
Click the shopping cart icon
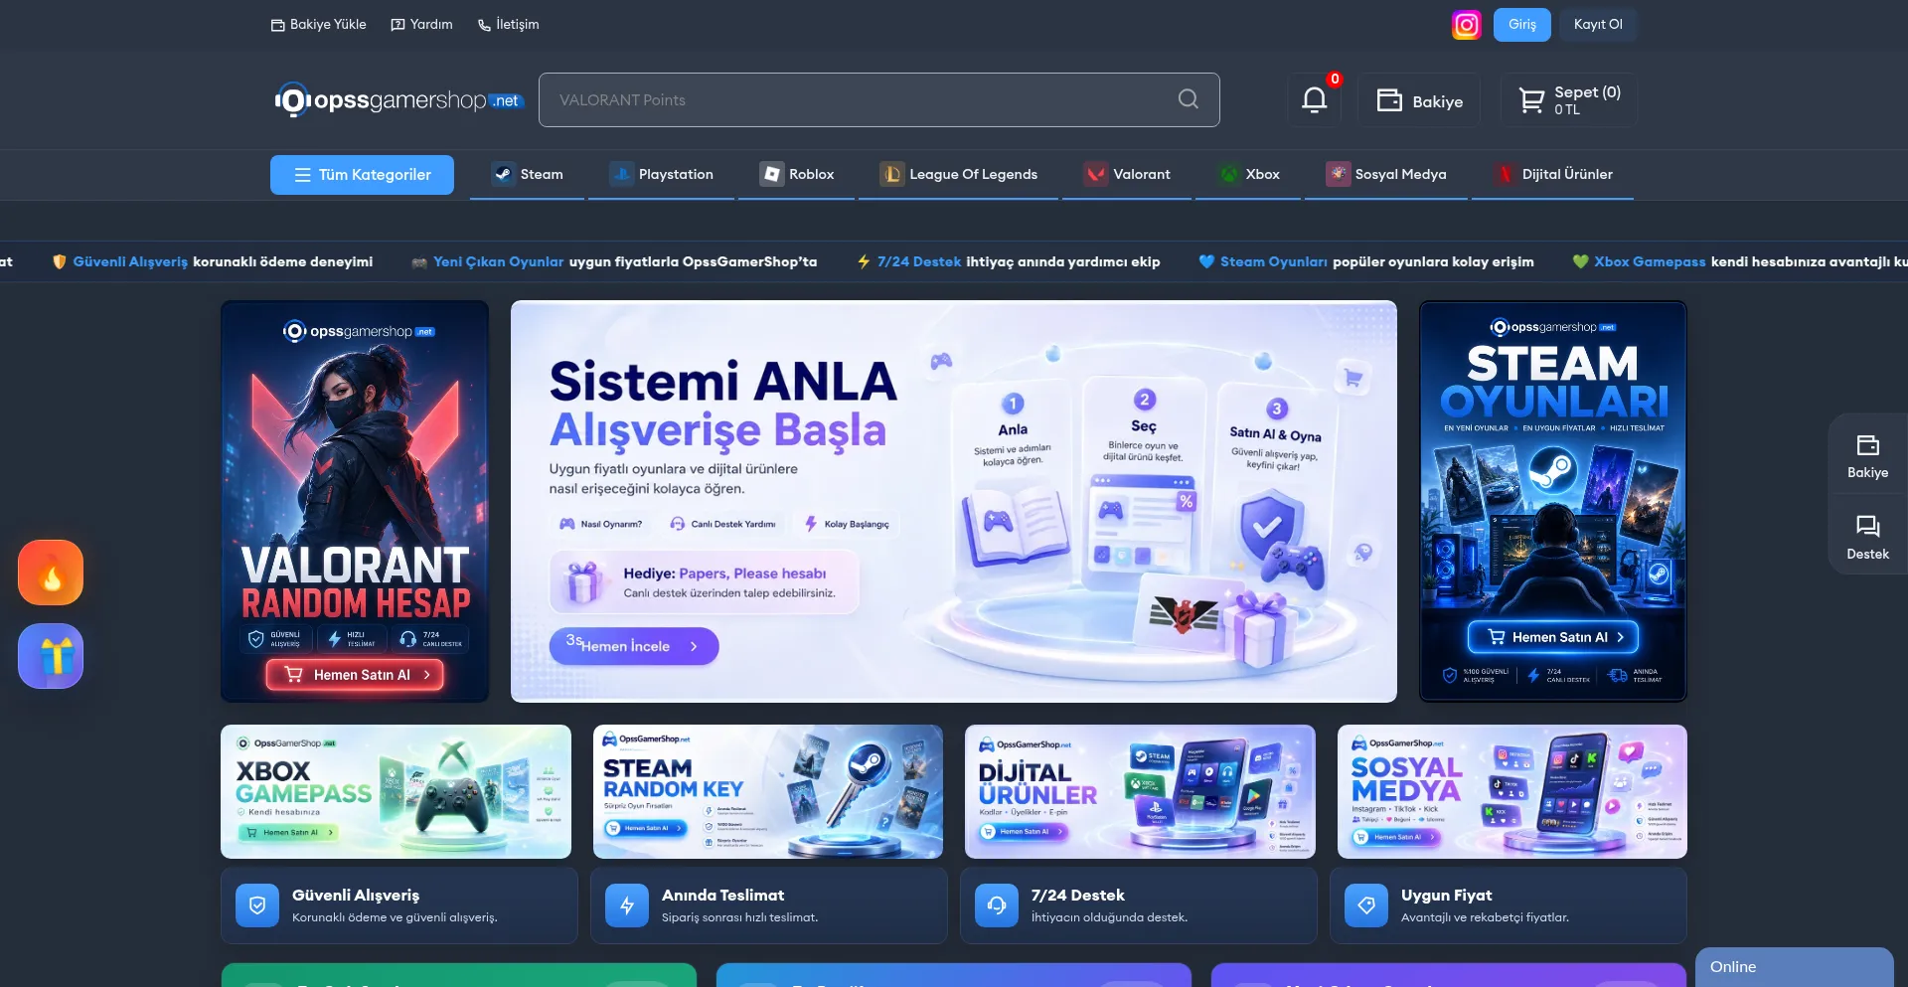click(1531, 100)
